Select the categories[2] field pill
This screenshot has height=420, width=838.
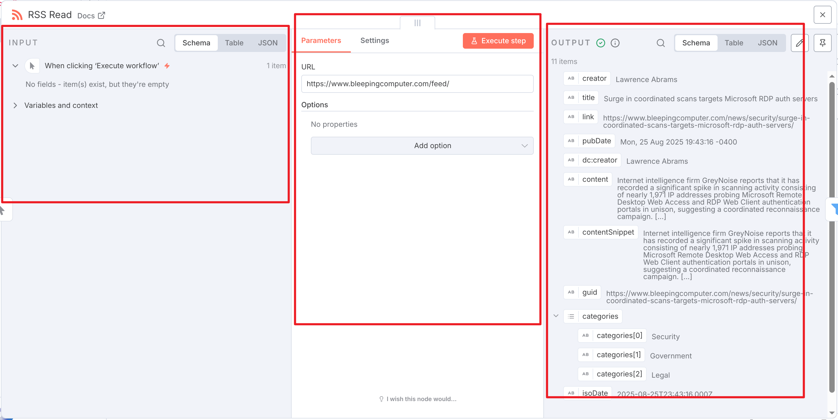tap(612, 374)
